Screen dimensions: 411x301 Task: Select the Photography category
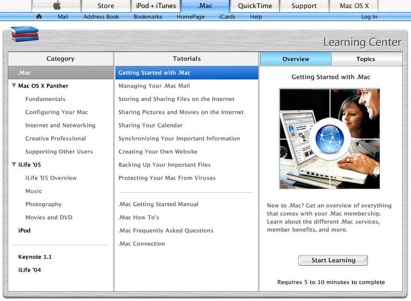click(44, 204)
